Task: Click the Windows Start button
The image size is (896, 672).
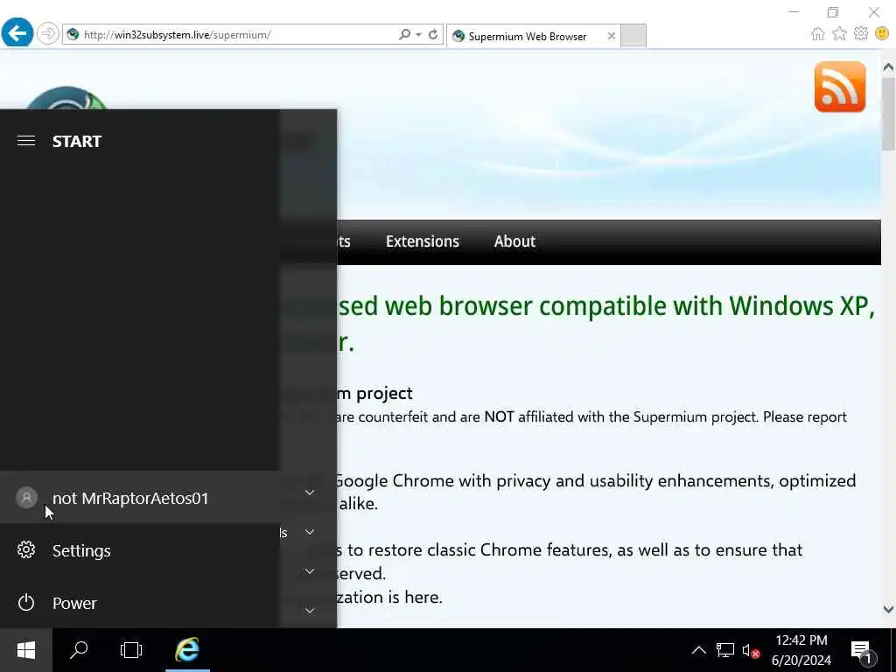Action: pyautogui.click(x=26, y=650)
